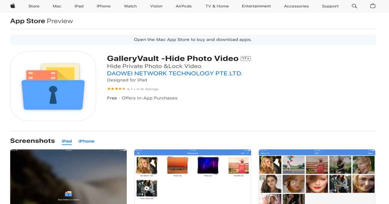389x204 pixels.
Task: Click the Screenshots section heading
Action: [x=32, y=141]
